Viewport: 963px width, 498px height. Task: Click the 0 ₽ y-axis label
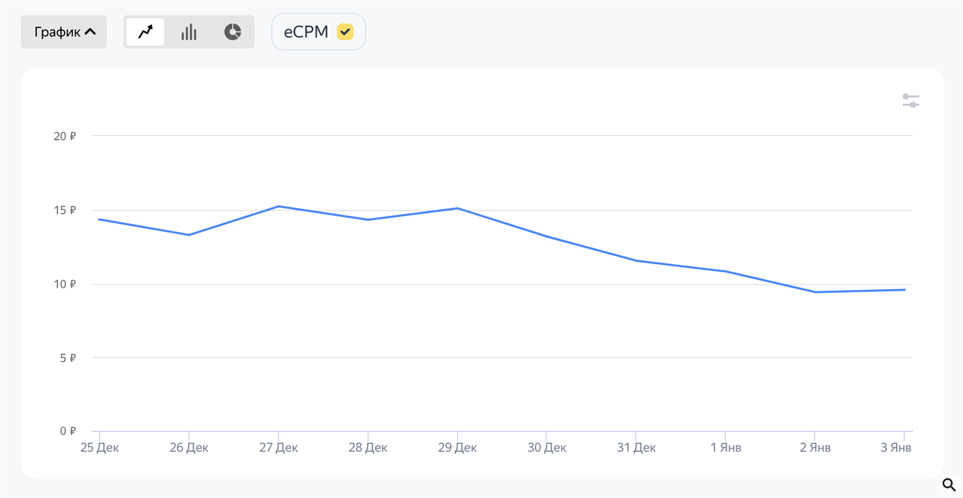coord(68,431)
